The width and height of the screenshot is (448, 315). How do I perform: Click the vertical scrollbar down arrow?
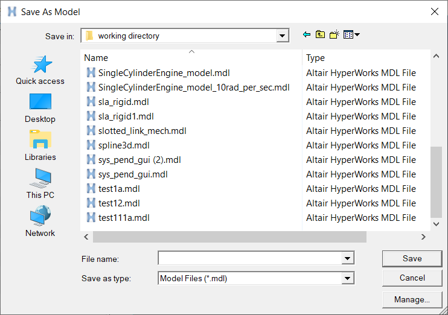437,224
